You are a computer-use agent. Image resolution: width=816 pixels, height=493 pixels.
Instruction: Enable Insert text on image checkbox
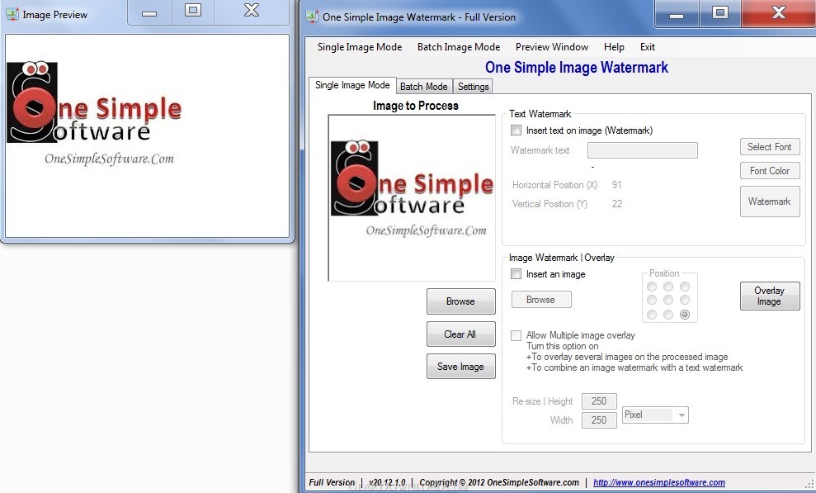[x=516, y=130]
